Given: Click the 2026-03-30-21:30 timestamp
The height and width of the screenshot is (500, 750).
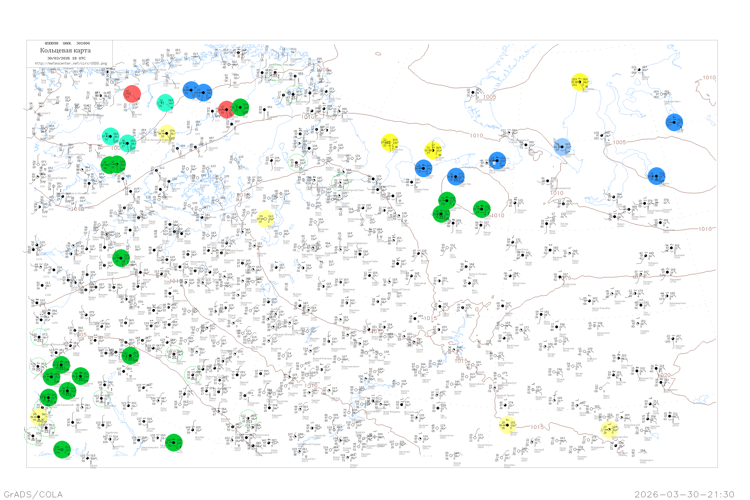Looking at the screenshot, I should tap(684, 494).
